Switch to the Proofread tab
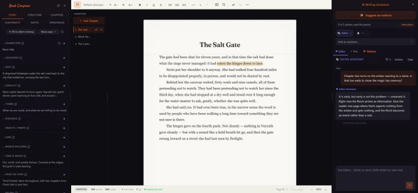Viewport: 418px width, 193px height. [57, 23]
